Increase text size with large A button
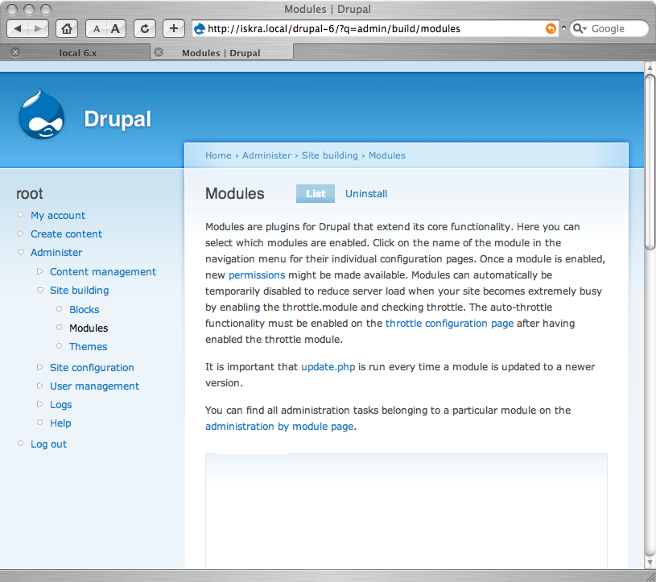The height and width of the screenshot is (582, 656). 116,28
